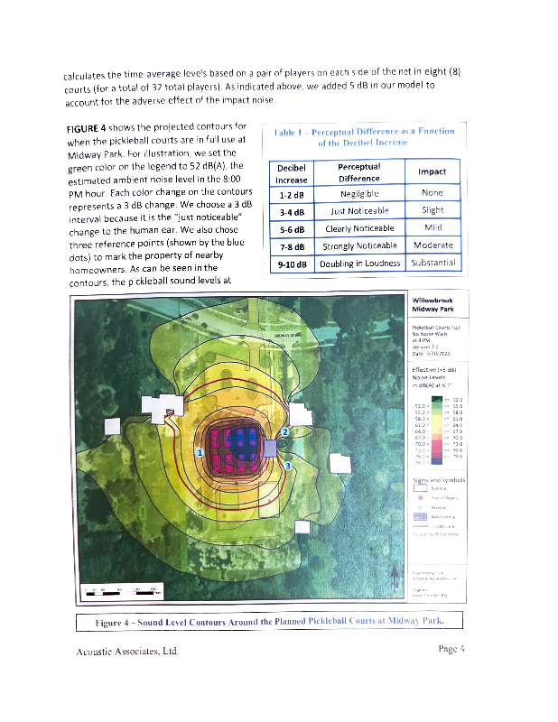Click the 'Signs and symbols' legend heading
Screen dimensions: 558x722
(439, 480)
